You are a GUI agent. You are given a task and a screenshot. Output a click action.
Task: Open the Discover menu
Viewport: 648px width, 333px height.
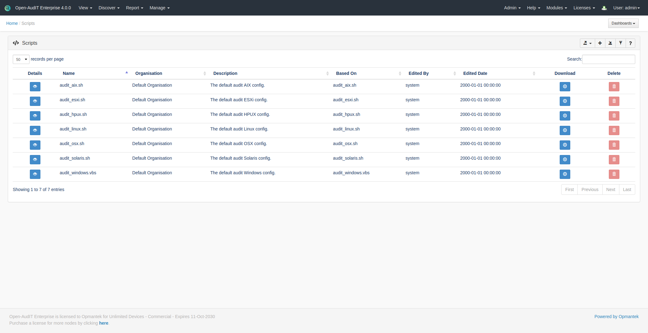pos(109,8)
